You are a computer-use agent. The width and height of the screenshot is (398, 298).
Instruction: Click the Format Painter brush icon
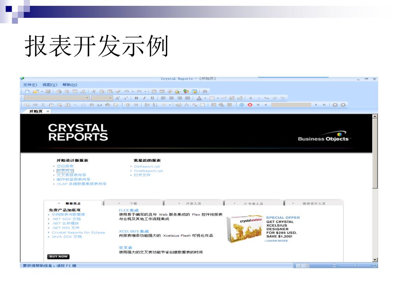(x=118, y=92)
